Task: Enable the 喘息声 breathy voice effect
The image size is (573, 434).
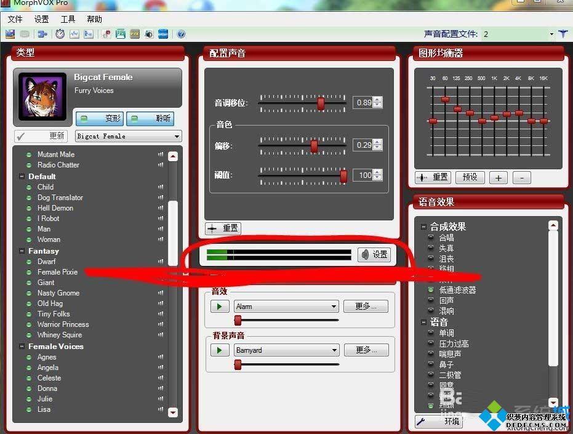Action: pyautogui.click(x=431, y=354)
